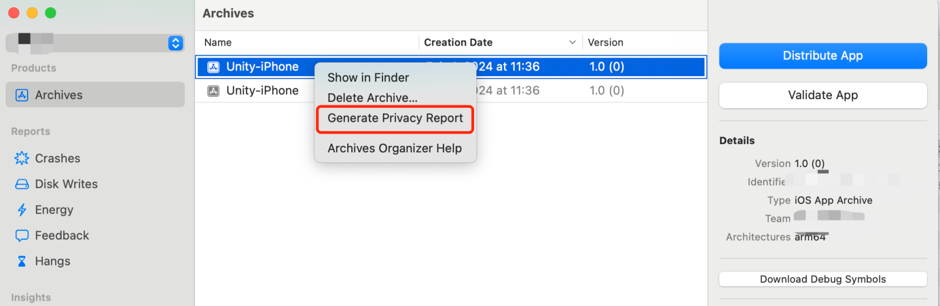The image size is (940, 306).
Task: Click the green zoom window button
Action: 51,13
